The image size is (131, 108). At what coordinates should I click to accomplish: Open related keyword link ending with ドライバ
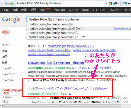(71, 46)
